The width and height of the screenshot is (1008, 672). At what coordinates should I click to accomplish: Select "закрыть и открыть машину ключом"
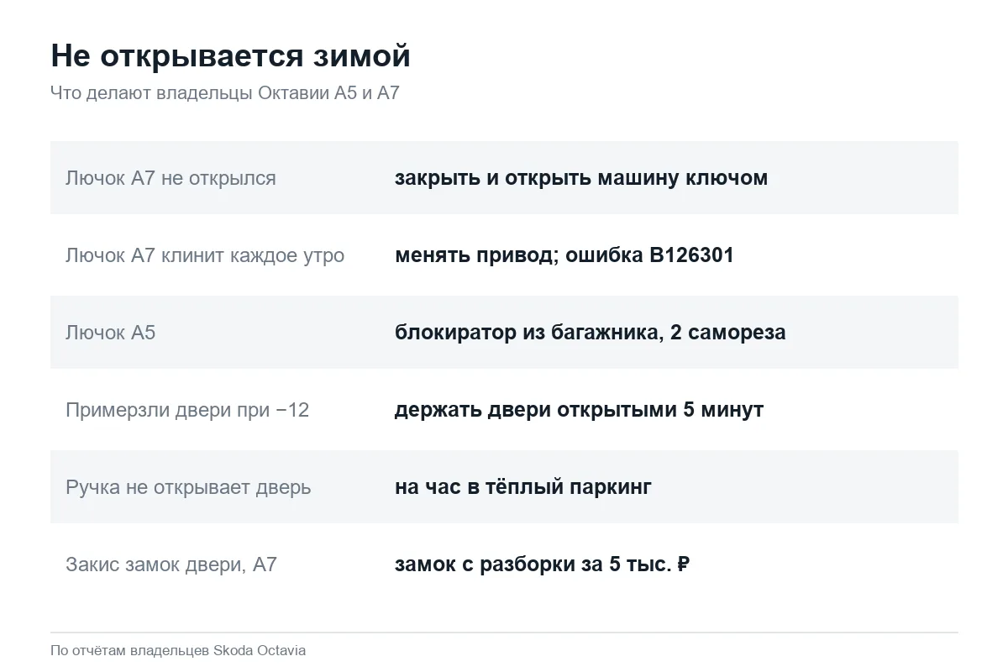581,178
